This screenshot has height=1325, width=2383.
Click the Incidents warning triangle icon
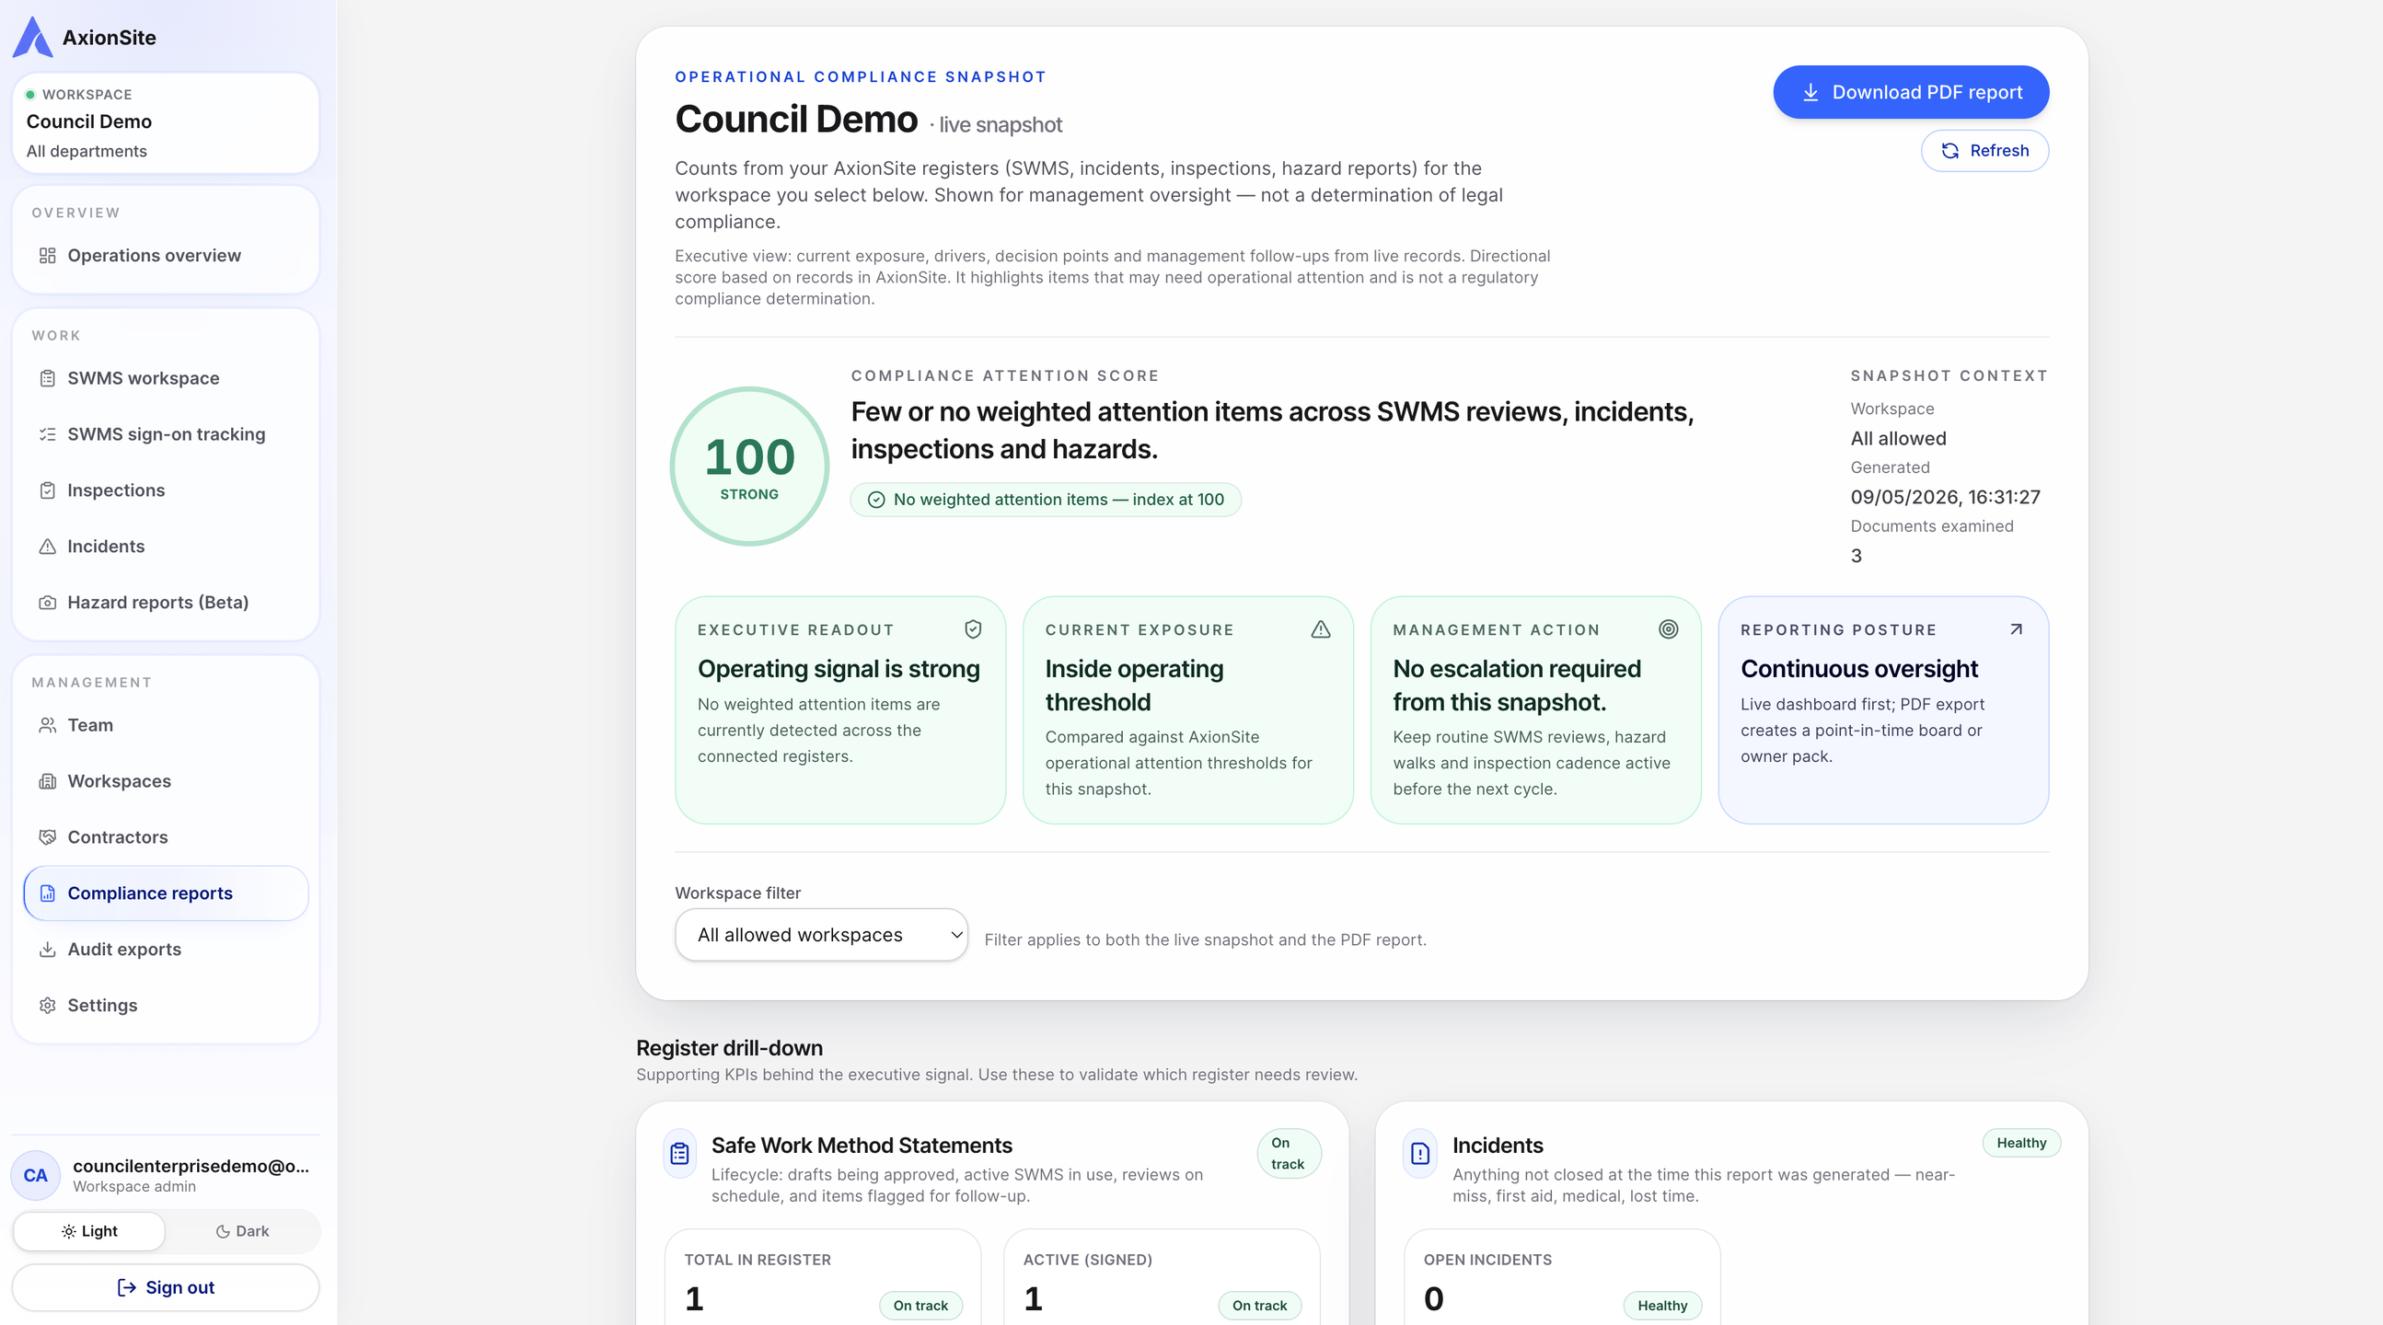pos(47,547)
